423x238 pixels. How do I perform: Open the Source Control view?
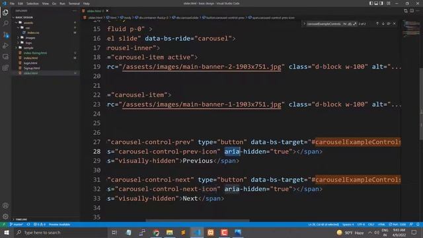pos(5,35)
